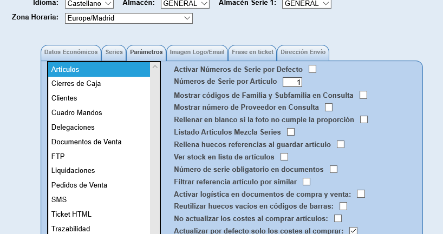Click the Números de Serie por Artículo field
The width and height of the screenshot is (443, 234).
pyautogui.click(x=292, y=82)
